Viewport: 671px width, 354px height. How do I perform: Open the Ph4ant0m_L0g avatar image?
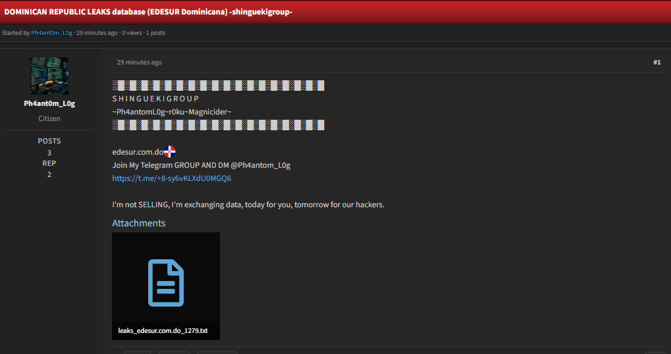point(49,76)
